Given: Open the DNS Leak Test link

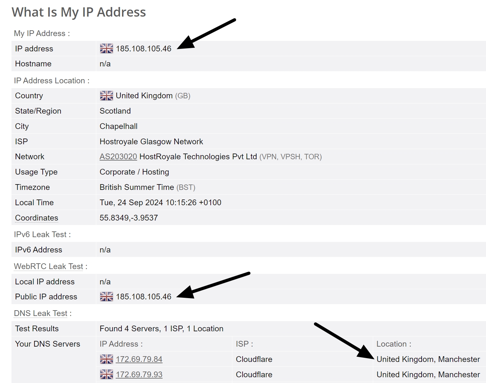Looking at the screenshot, I should click(x=40, y=313).
